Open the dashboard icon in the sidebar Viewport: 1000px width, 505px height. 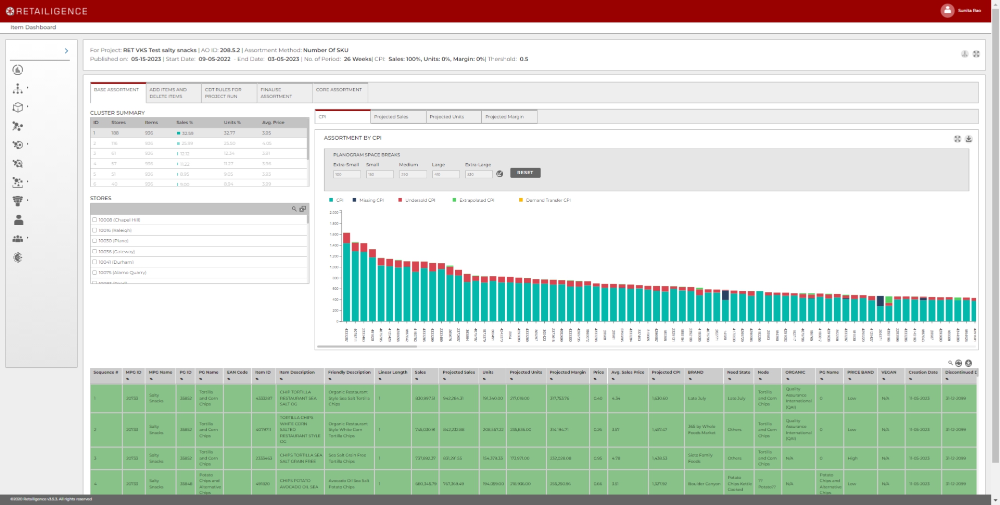18,70
